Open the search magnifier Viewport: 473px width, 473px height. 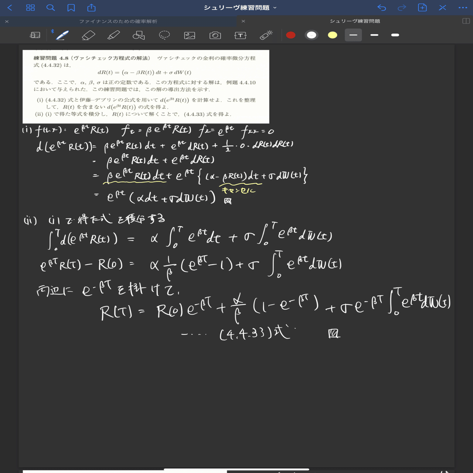(x=51, y=7)
